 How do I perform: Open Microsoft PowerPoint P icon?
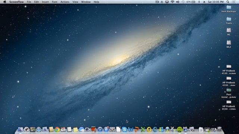pyautogui.click(x=137, y=130)
